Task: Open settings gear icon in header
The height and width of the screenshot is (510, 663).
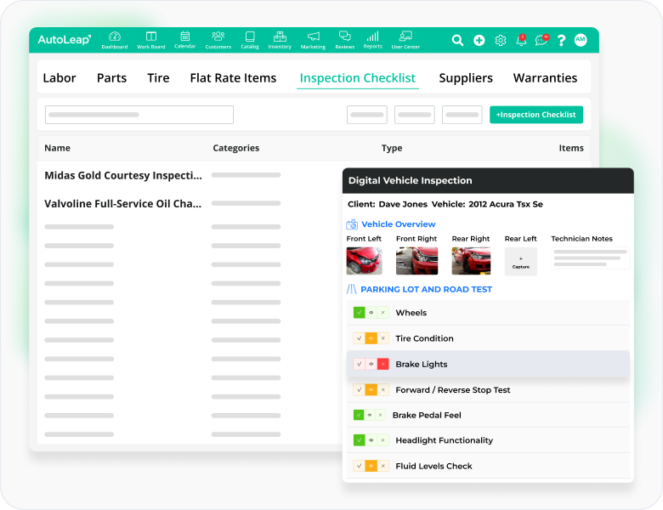Action: tap(501, 40)
